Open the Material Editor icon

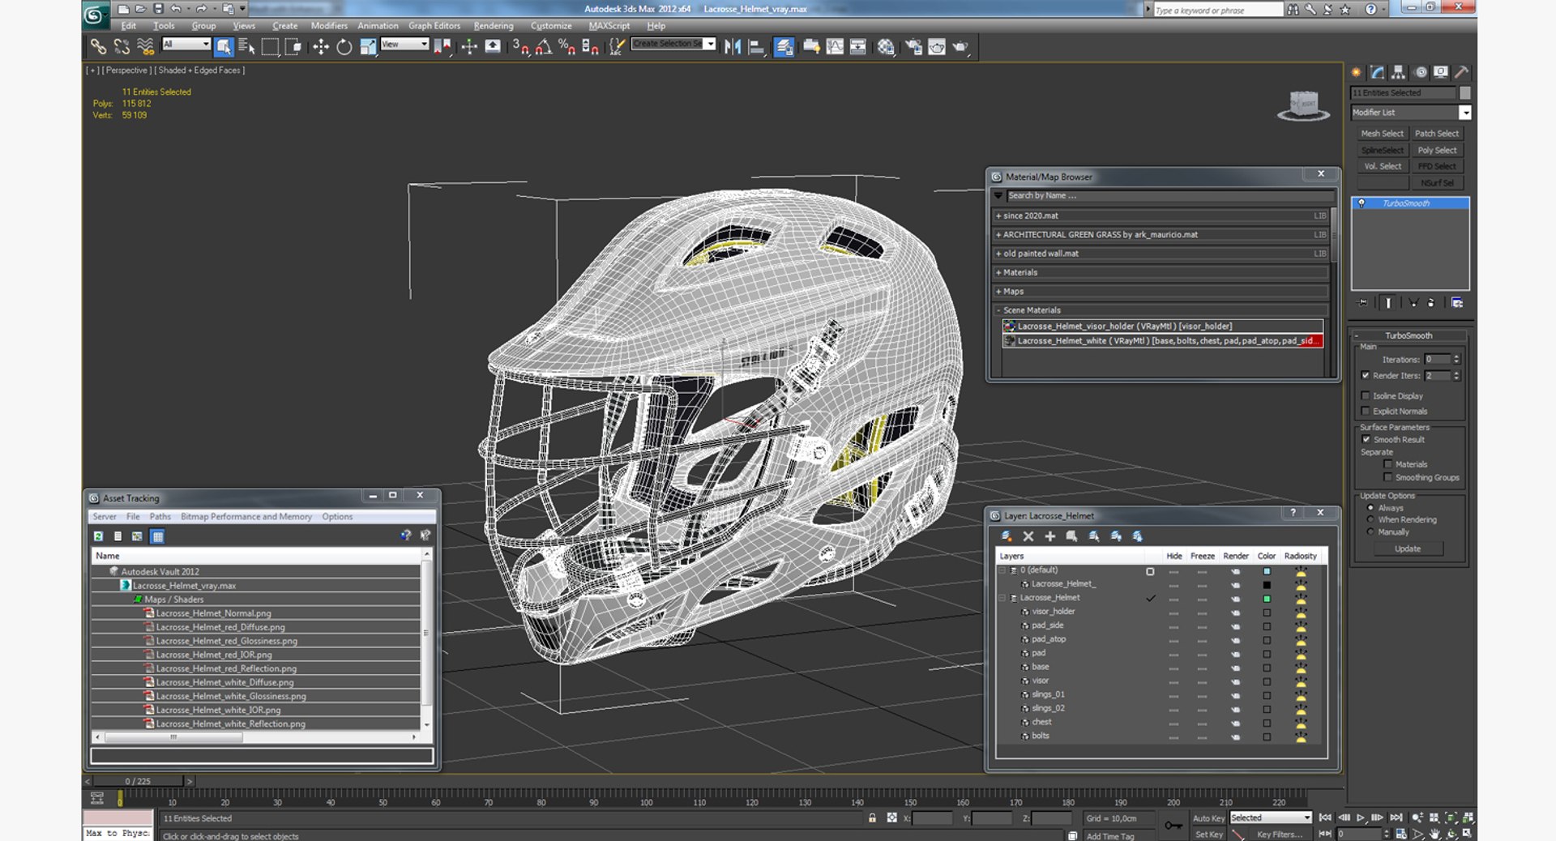coord(886,47)
